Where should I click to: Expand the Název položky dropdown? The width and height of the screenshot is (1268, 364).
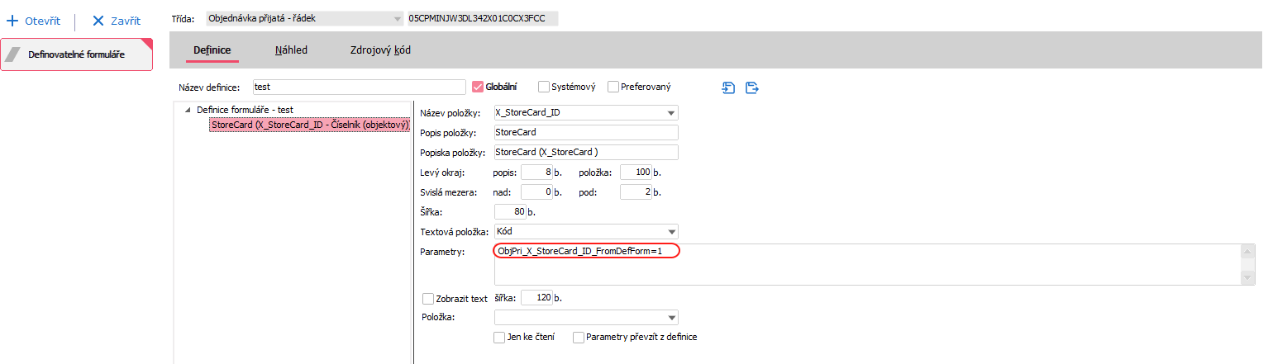pyautogui.click(x=671, y=113)
